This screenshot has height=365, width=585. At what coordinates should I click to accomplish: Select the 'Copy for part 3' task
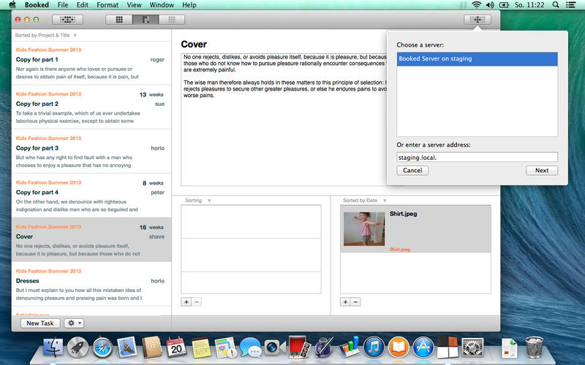click(x=91, y=152)
